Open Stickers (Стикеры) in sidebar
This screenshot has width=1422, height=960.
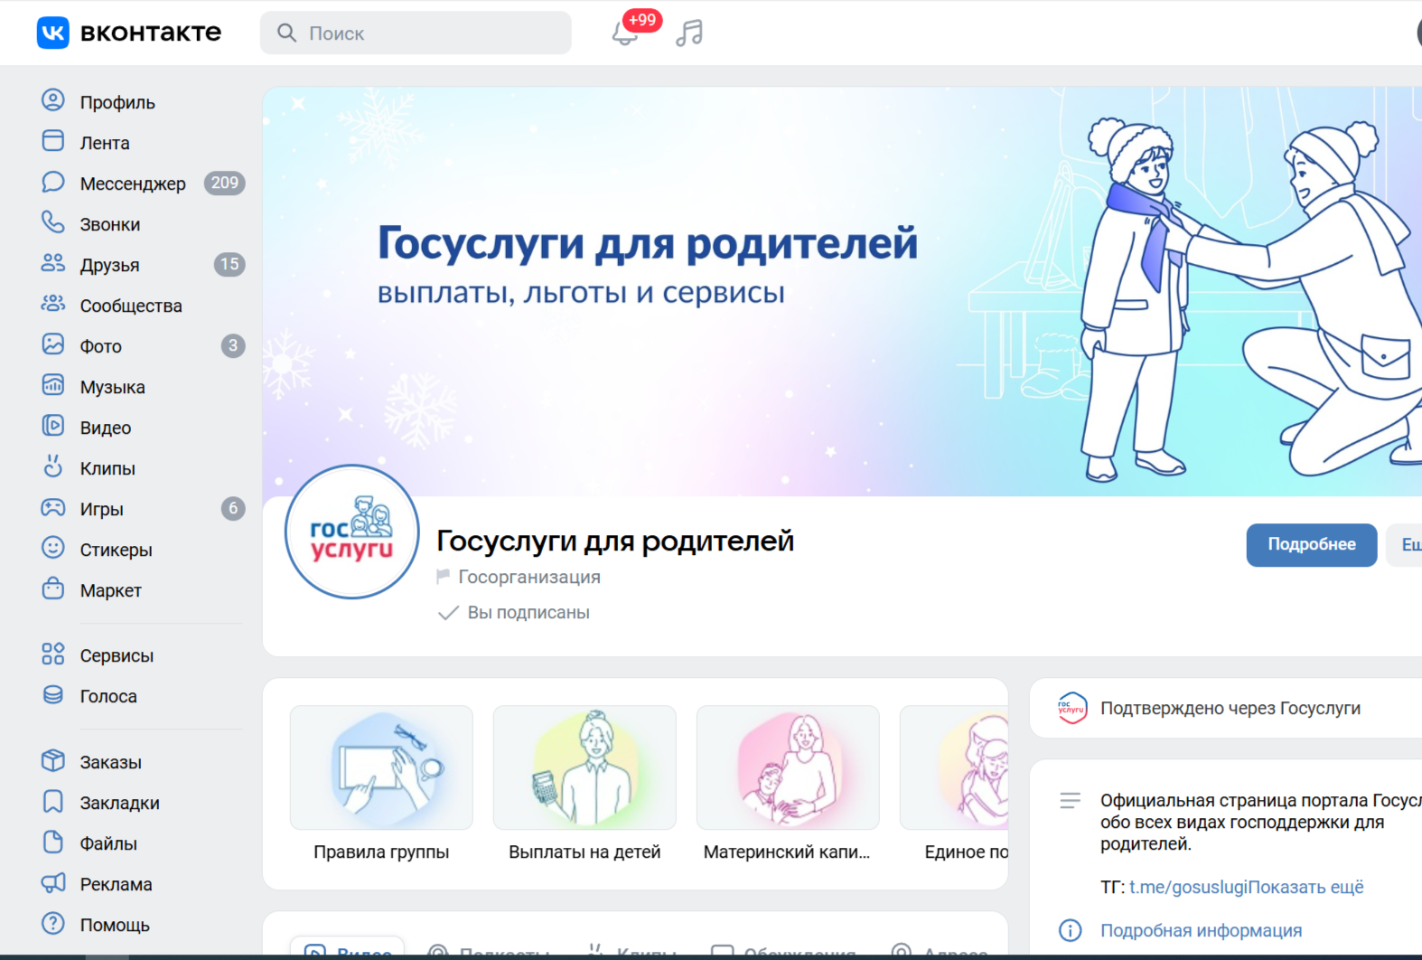pyautogui.click(x=116, y=550)
